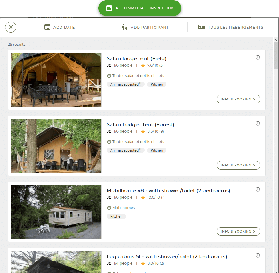Open Info & Booking for Safari lodge tent (Field)

(238, 99)
